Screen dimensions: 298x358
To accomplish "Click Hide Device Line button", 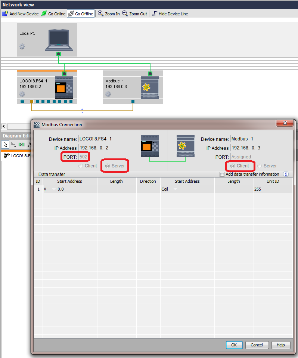I will tap(170, 14).
